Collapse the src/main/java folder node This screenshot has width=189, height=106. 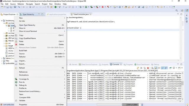tap(4, 23)
